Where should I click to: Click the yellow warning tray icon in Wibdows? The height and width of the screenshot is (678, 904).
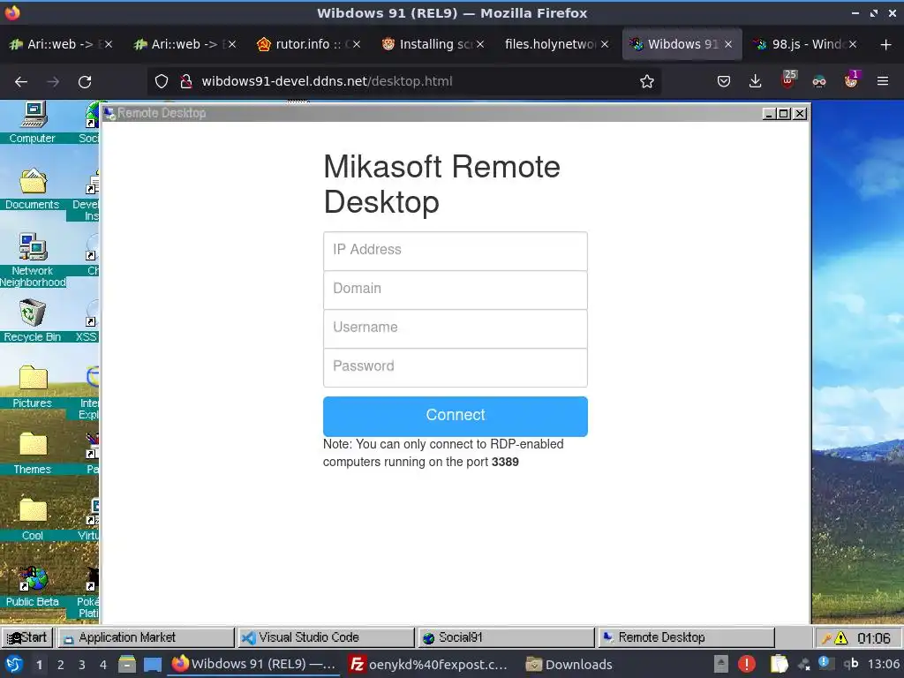[x=841, y=638]
